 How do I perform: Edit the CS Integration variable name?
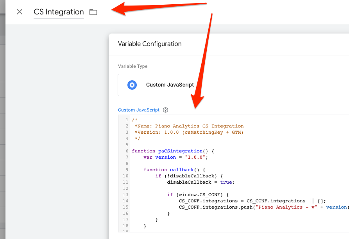tap(59, 12)
